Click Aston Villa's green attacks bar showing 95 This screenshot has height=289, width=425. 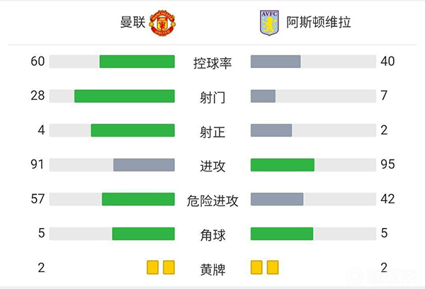click(x=282, y=164)
